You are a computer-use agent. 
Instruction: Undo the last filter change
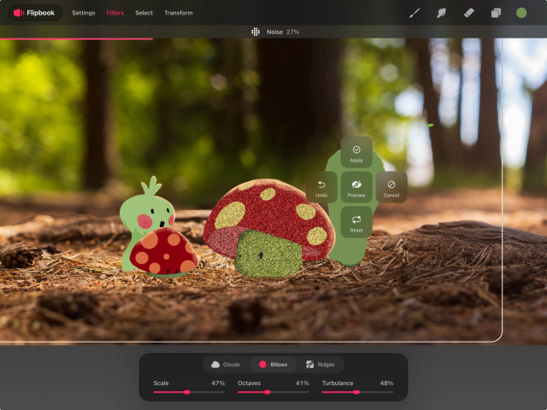tap(321, 188)
